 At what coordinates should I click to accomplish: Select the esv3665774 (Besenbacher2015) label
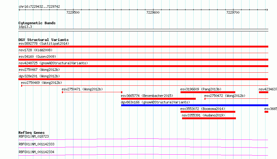click(x=147, y=96)
